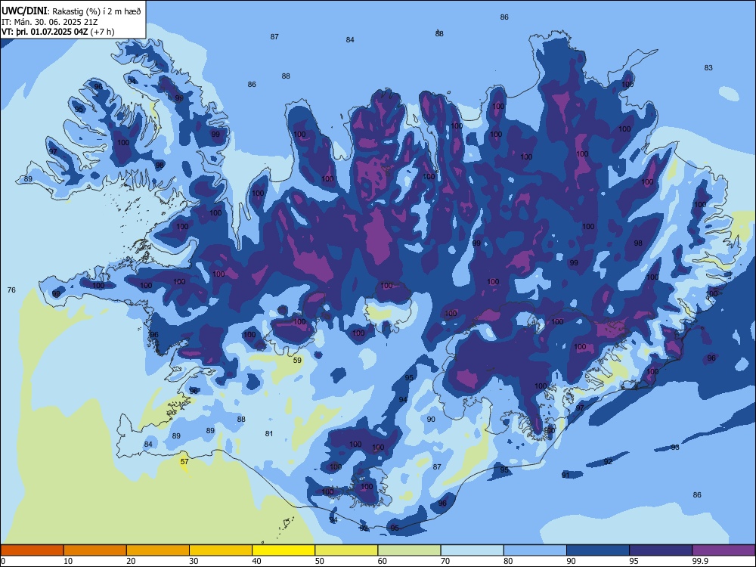Click the 'VT: þri. 01.07.2025 04Z (+7 h)' line
Image resolution: width=756 pixels, height=567 pixels.
tap(58, 32)
